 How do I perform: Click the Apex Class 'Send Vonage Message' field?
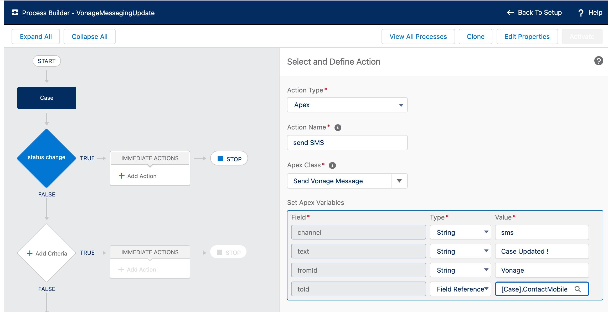339,181
